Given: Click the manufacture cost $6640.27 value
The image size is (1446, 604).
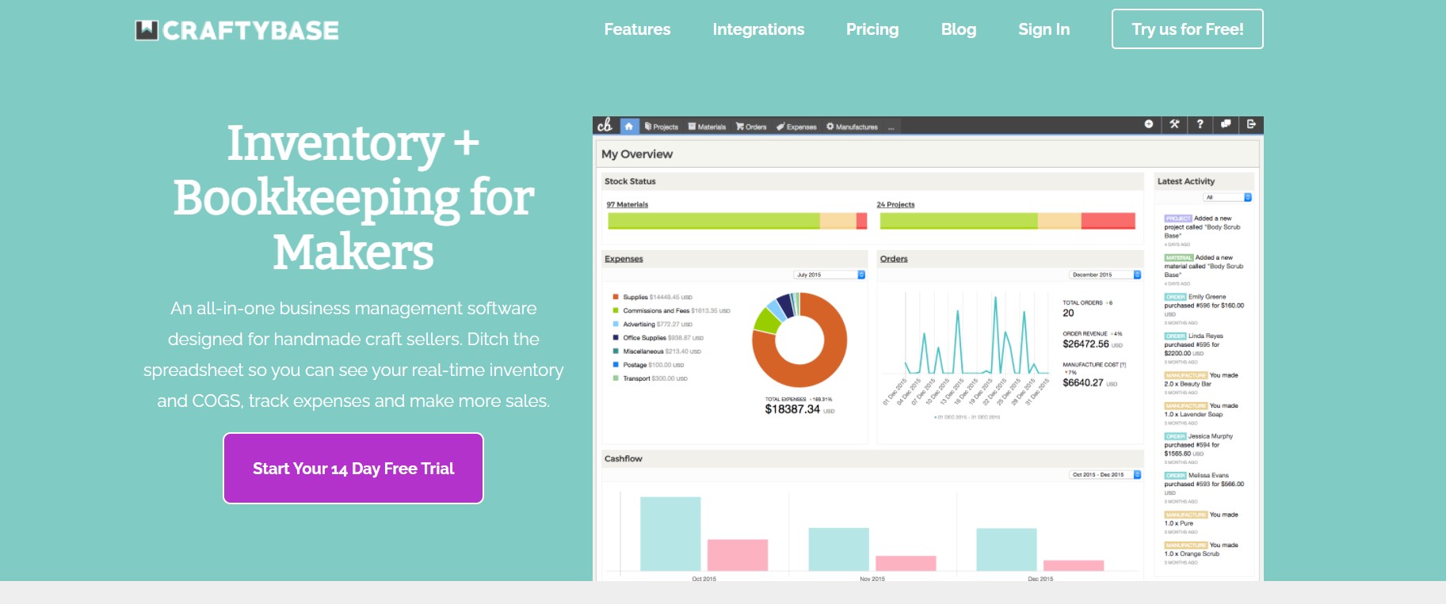Looking at the screenshot, I should click(x=1082, y=382).
